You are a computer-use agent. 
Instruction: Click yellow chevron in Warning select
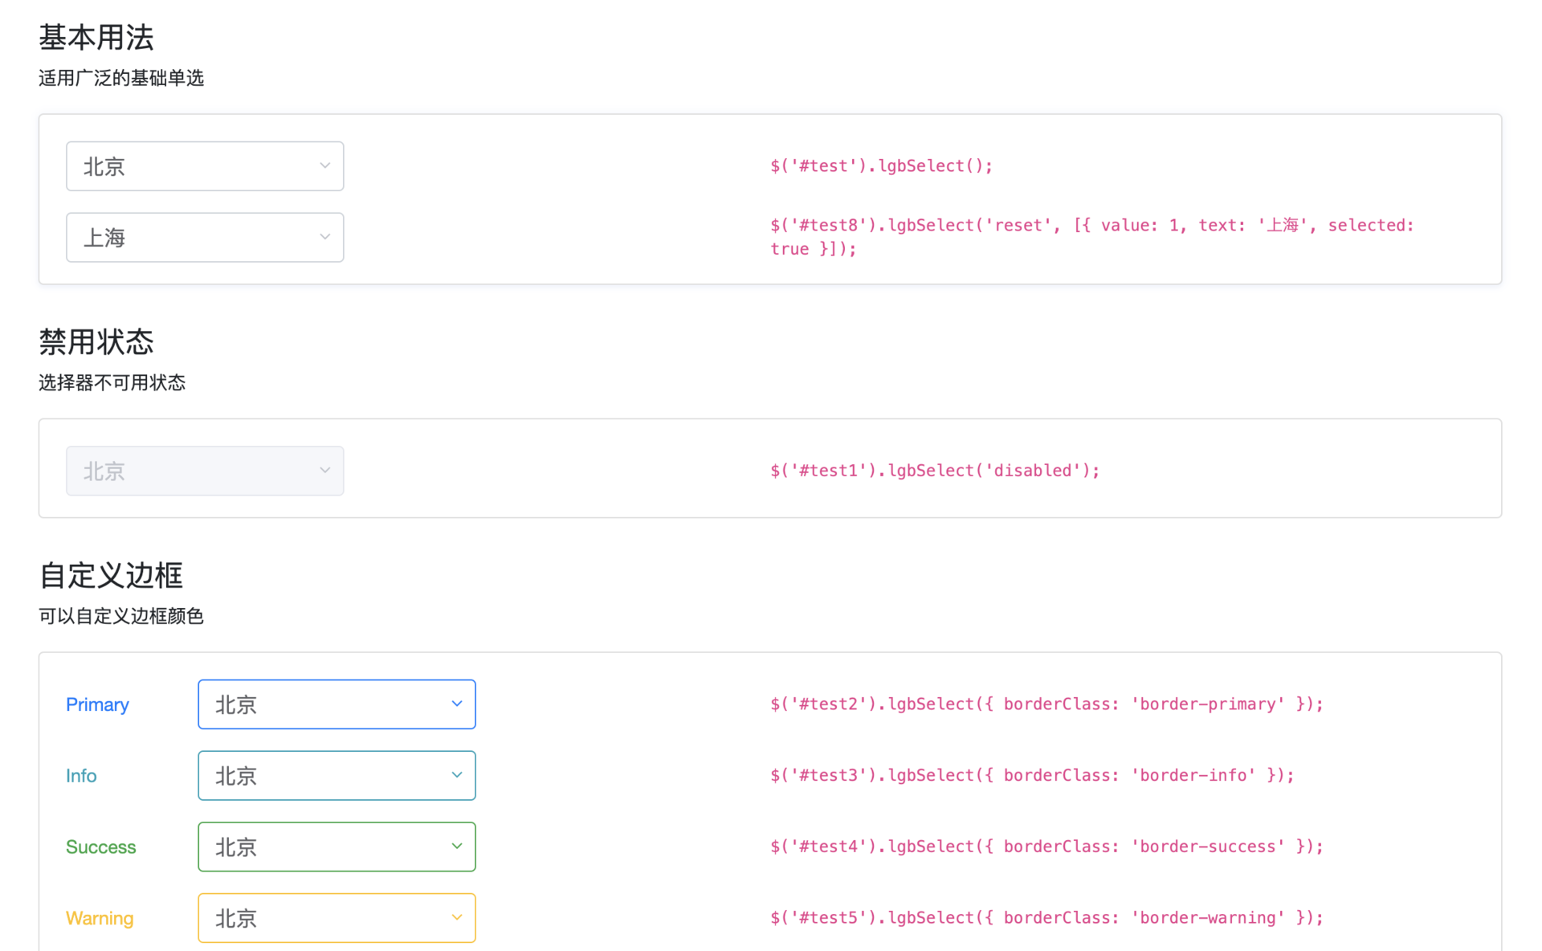pyautogui.click(x=456, y=917)
